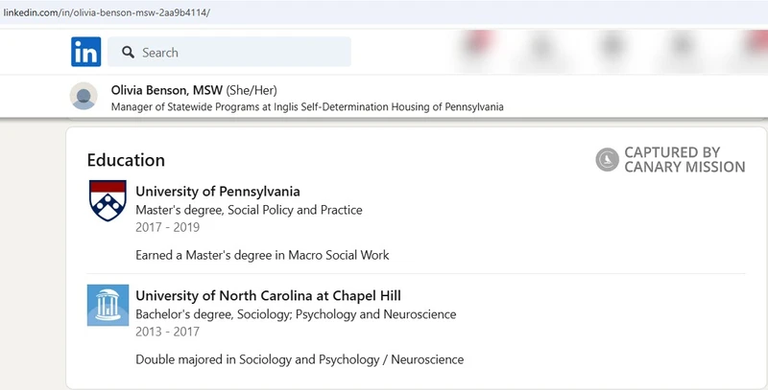Click Master's degree, Social Policy and Practice
This screenshot has width=768, height=390.
249,210
